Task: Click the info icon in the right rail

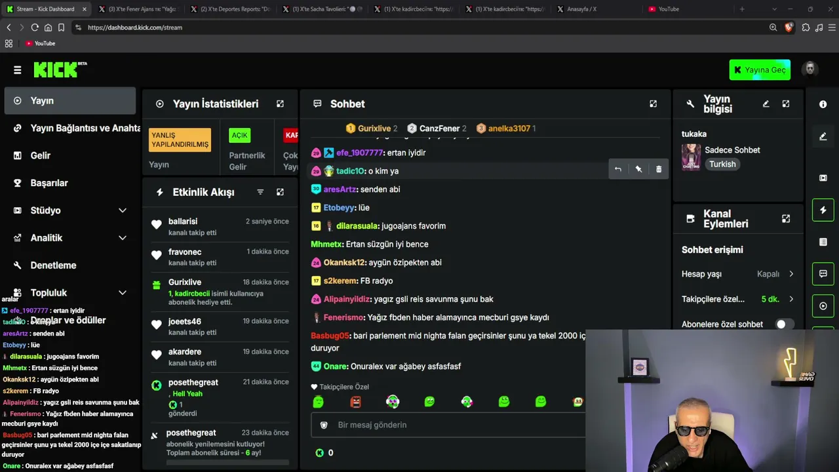Action: [823, 104]
